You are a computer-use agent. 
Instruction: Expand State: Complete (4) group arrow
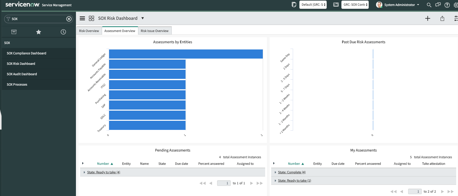click(x=275, y=172)
